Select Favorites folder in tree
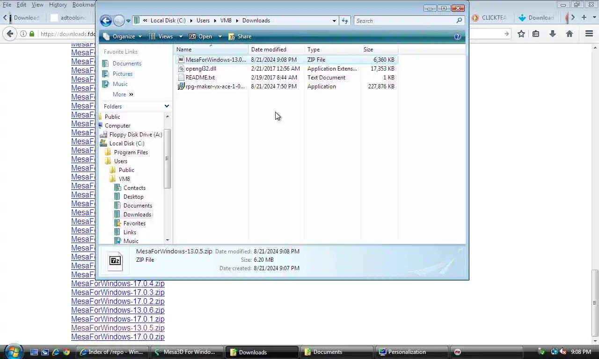 [x=134, y=223]
